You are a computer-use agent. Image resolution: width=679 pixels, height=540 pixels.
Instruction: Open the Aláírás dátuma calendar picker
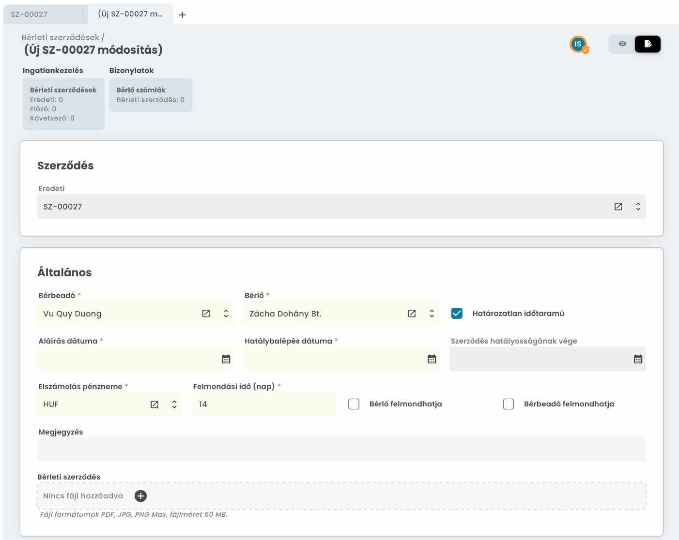[226, 359]
